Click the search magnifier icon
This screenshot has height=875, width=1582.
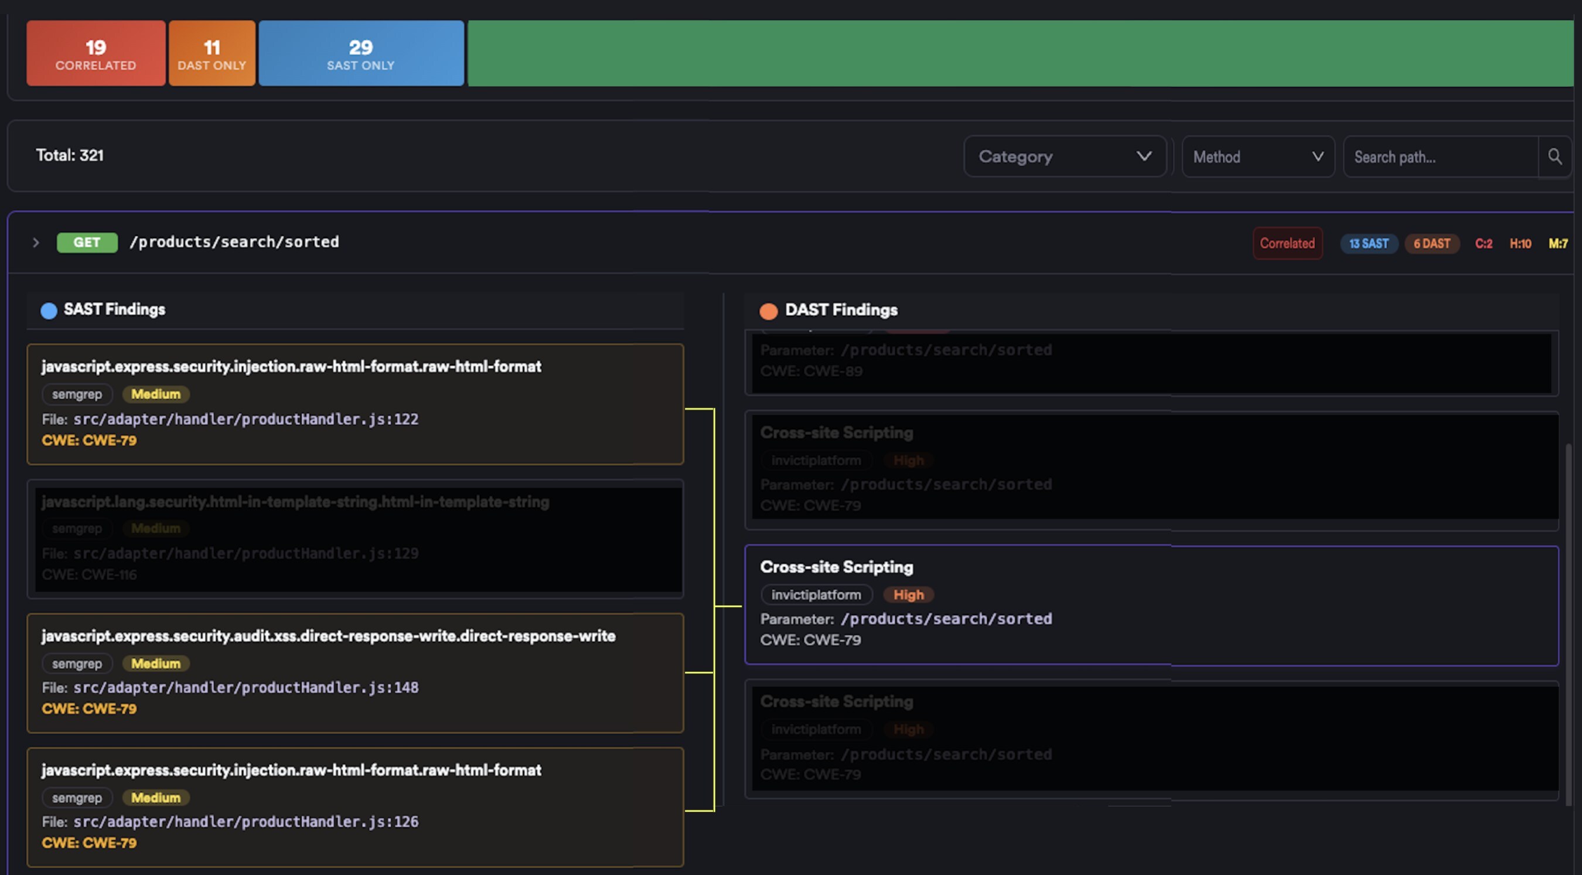click(x=1554, y=156)
